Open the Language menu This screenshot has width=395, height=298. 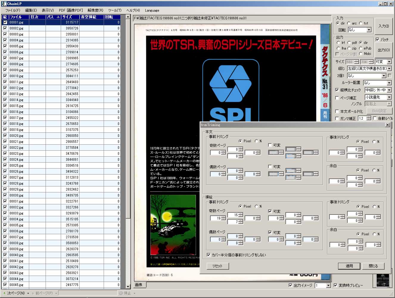point(152,10)
